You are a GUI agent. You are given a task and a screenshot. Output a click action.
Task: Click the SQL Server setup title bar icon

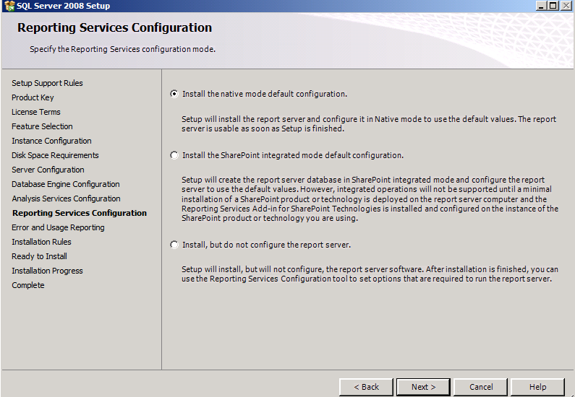[9, 6]
